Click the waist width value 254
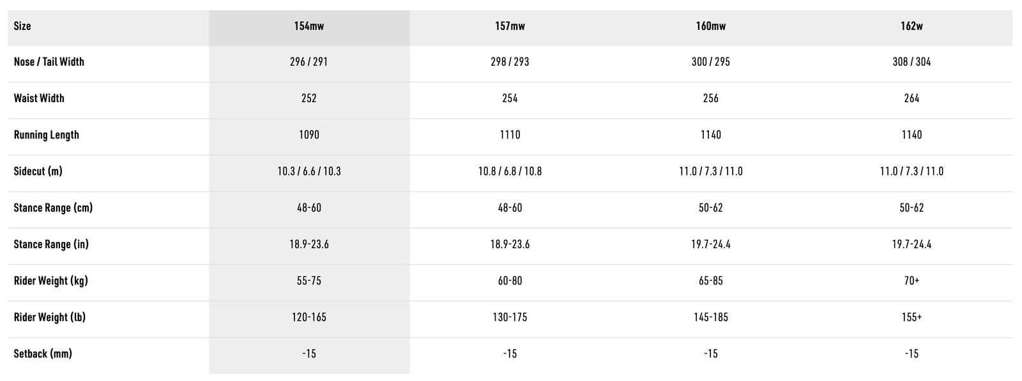Screen dimensions: 1022x381 [x=510, y=98]
